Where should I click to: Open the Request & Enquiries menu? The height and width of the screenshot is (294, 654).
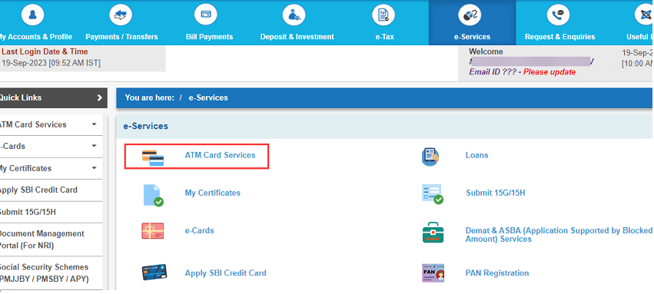tap(559, 37)
